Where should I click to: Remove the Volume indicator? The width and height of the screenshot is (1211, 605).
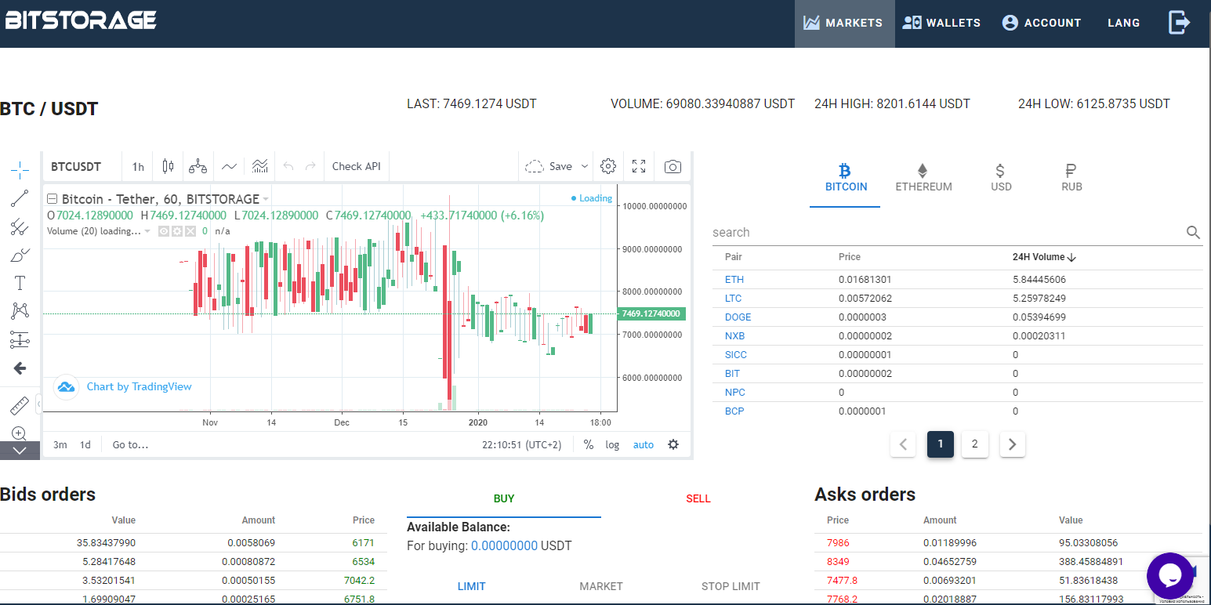pos(190,231)
